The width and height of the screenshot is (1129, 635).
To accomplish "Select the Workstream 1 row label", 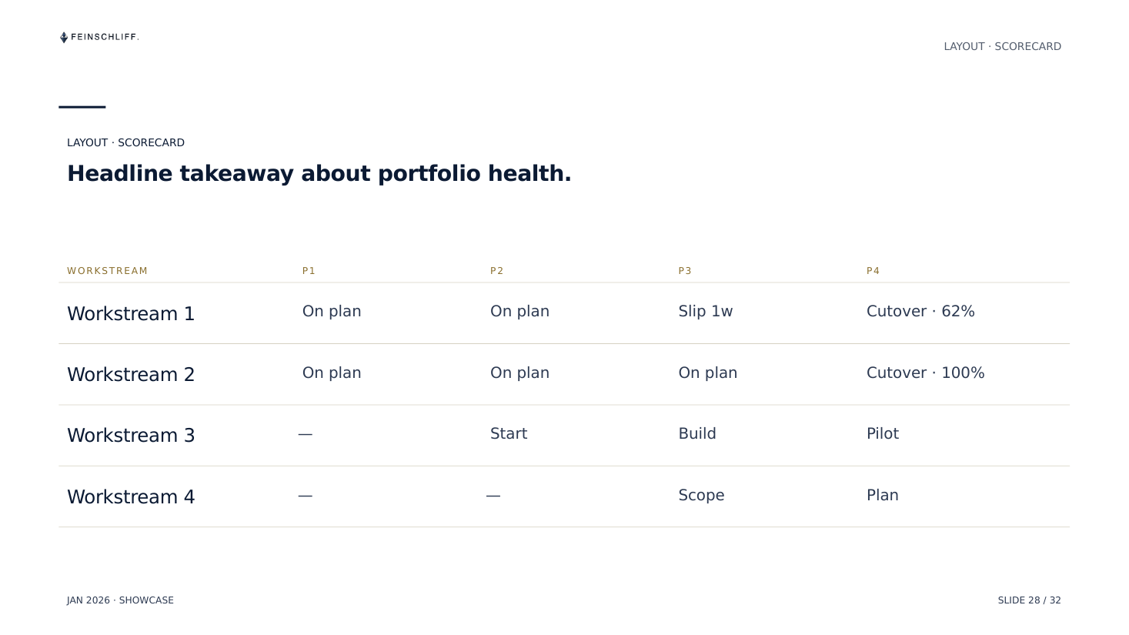I will 131,313.
